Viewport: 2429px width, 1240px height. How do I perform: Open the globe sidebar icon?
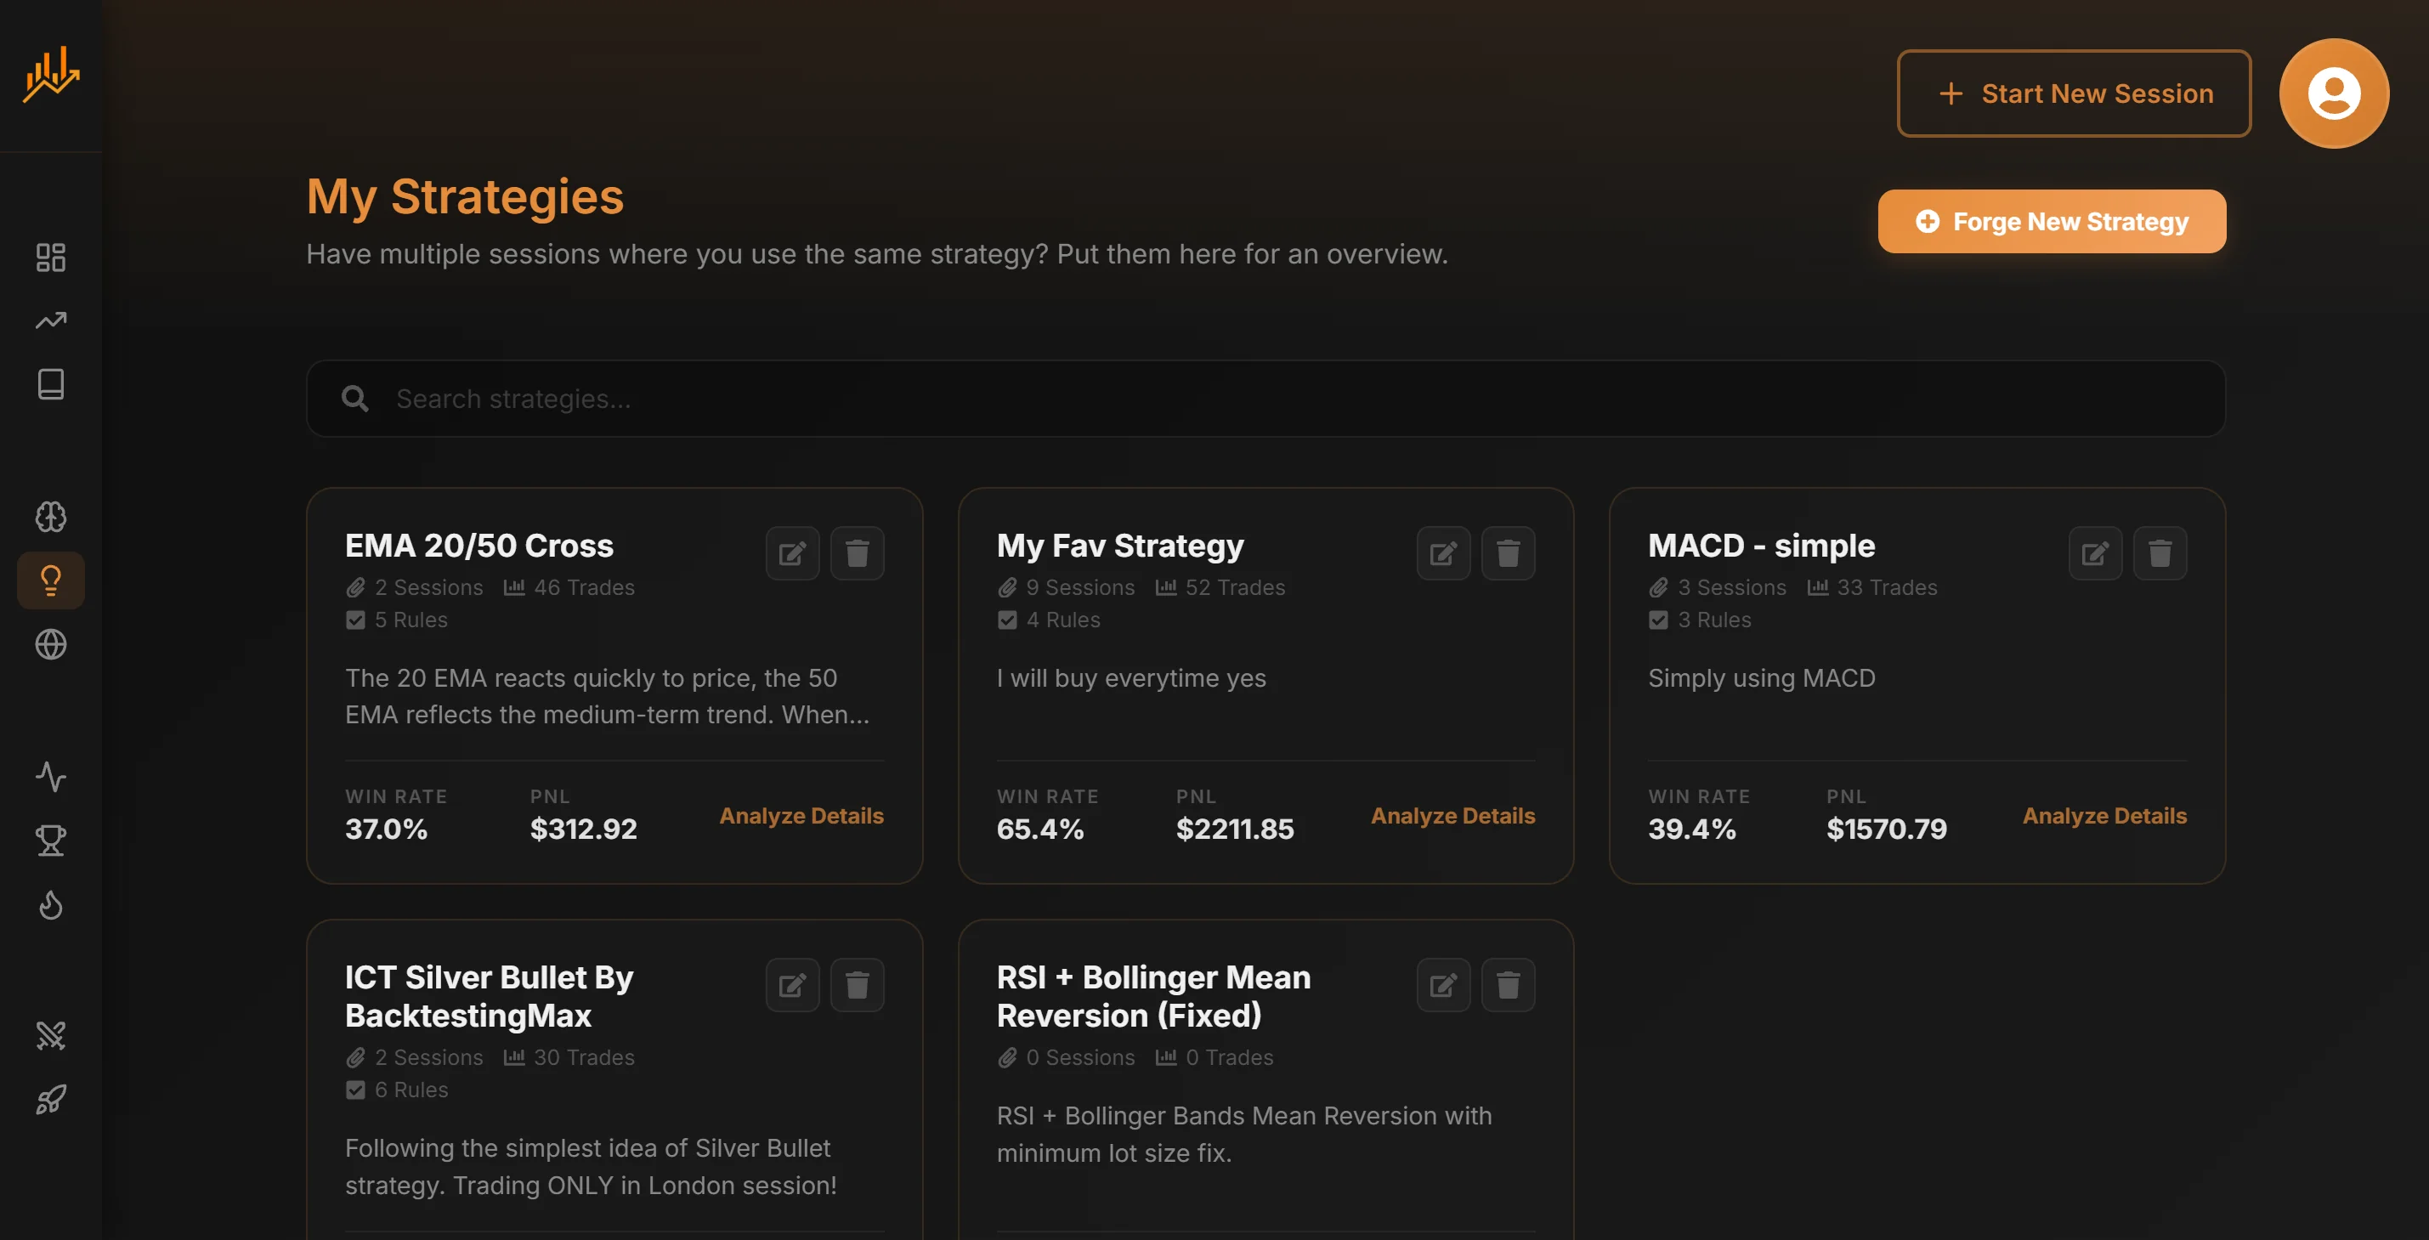(51, 644)
